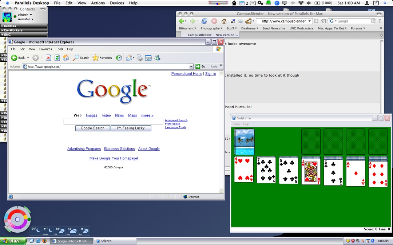
Task: Click the Ace of diamonds in Solitaire
Action: (356, 173)
